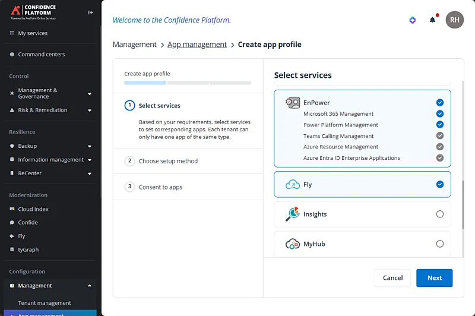Click the colorful assistant icon in header
The height and width of the screenshot is (316, 475).
pyautogui.click(x=413, y=20)
